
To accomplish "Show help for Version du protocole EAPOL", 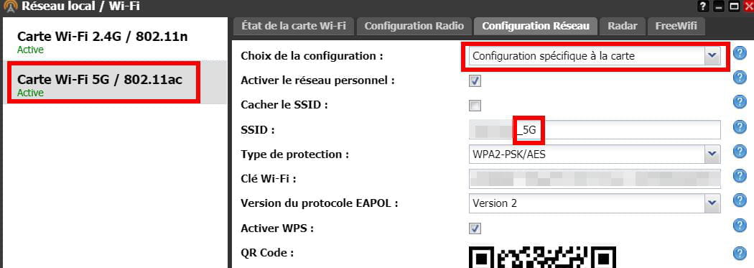I will [740, 200].
